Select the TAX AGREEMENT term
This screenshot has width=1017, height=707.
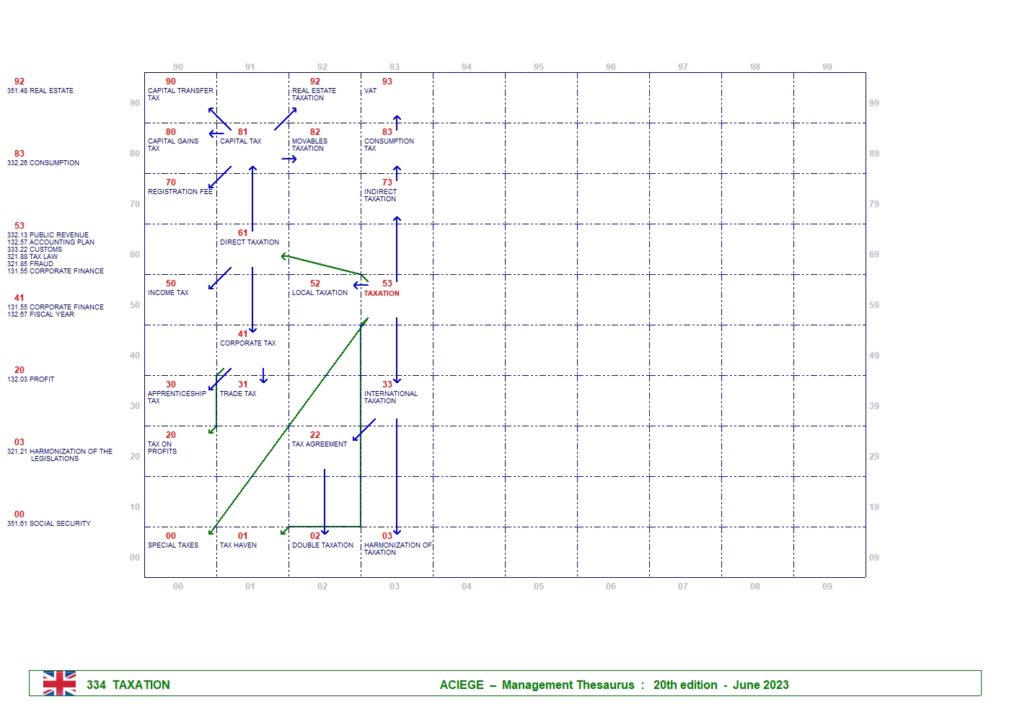pos(319,444)
